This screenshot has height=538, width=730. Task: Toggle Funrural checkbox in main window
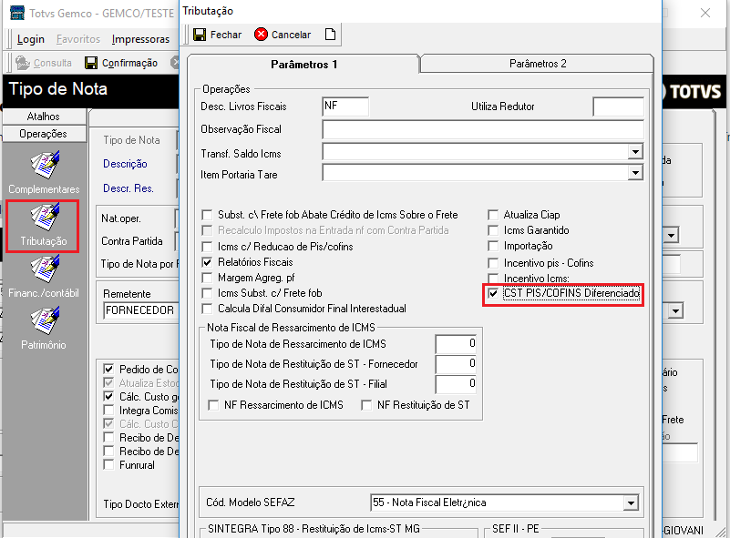pyautogui.click(x=108, y=465)
